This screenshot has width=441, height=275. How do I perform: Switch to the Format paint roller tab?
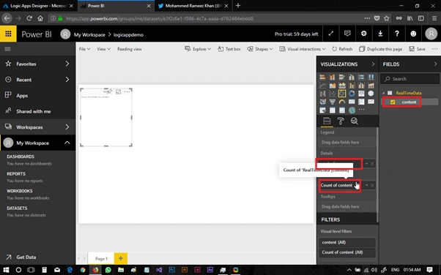pyautogui.click(x=341, y=121)
